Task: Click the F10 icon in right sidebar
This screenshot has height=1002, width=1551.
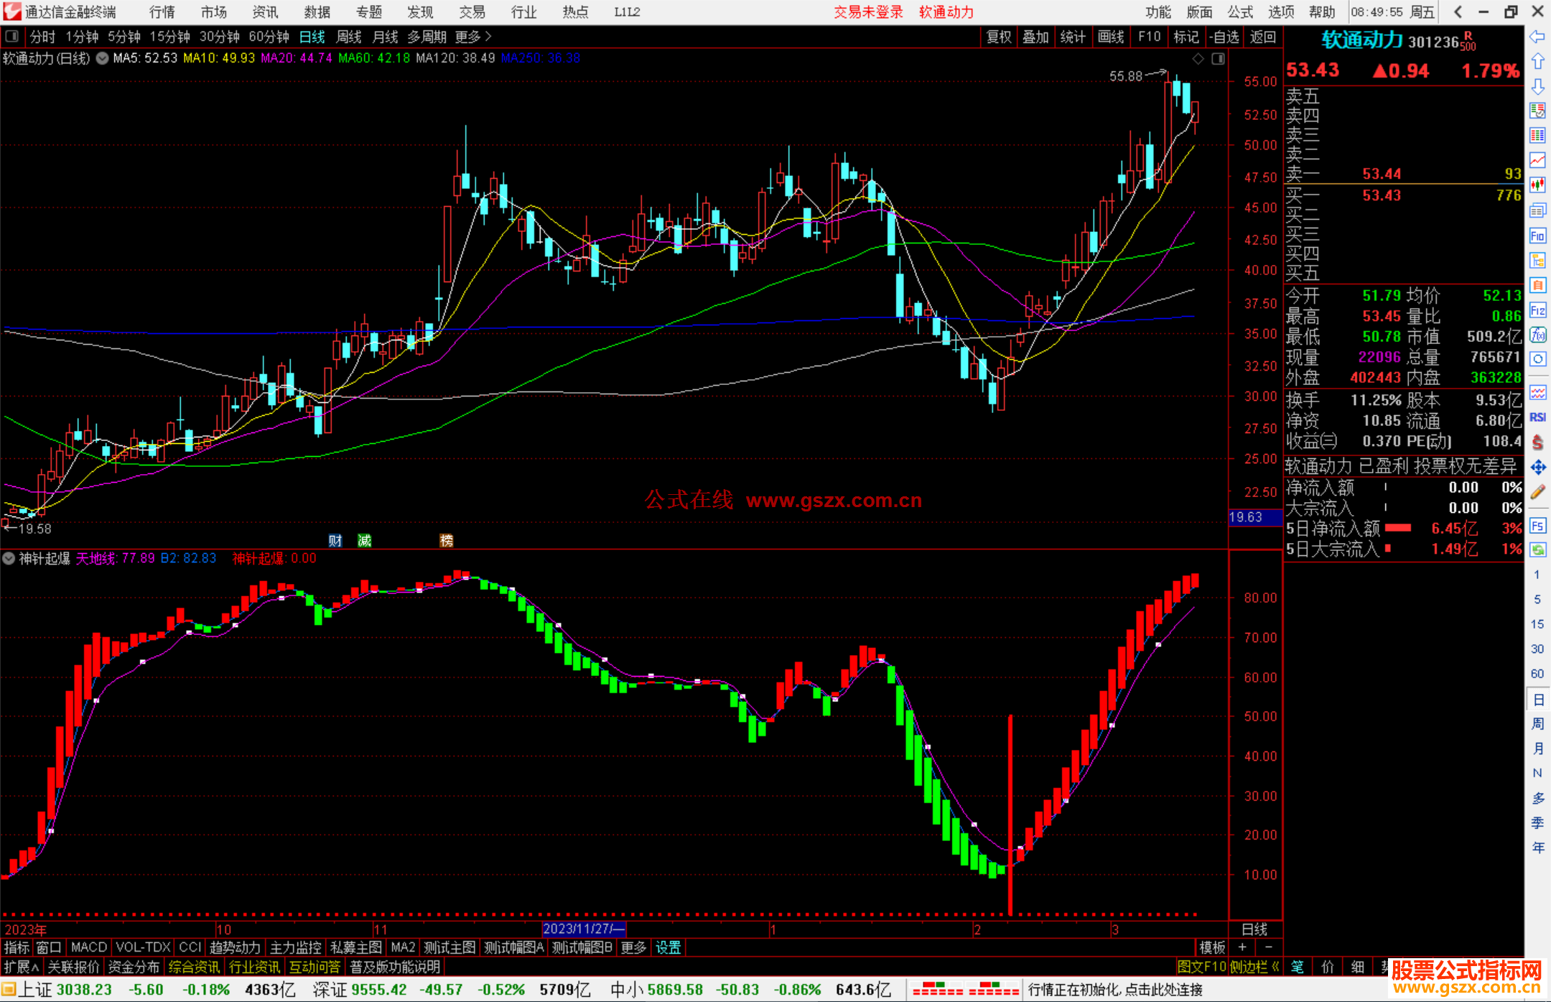Action: pyautogui.click(x=1537, y=236)
